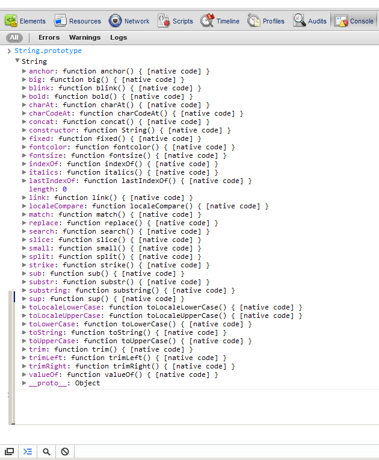Switch to the Timeline tab label

[x=228, y=21]
